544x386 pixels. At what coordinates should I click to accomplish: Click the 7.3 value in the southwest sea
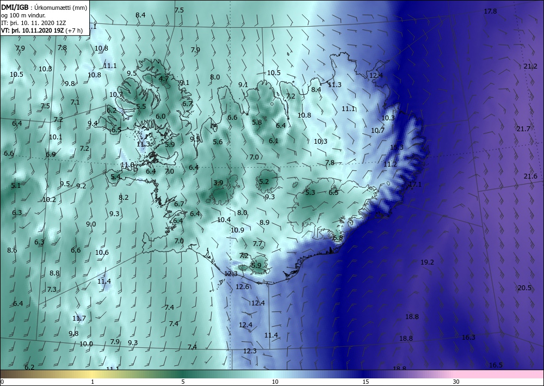click(x=52, y=289)
